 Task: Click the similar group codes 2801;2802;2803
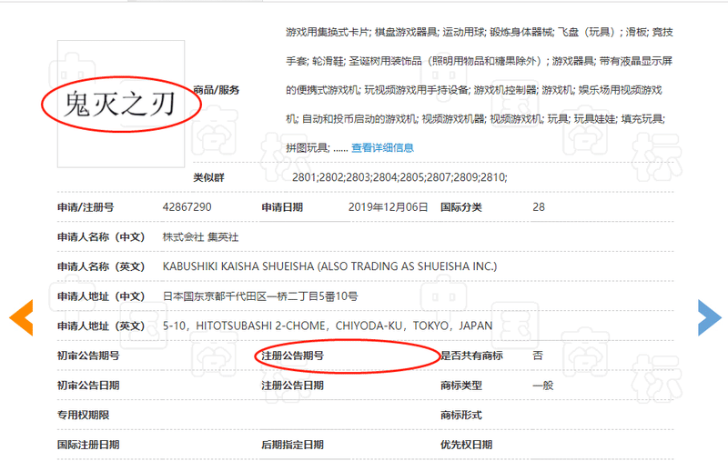399,177
